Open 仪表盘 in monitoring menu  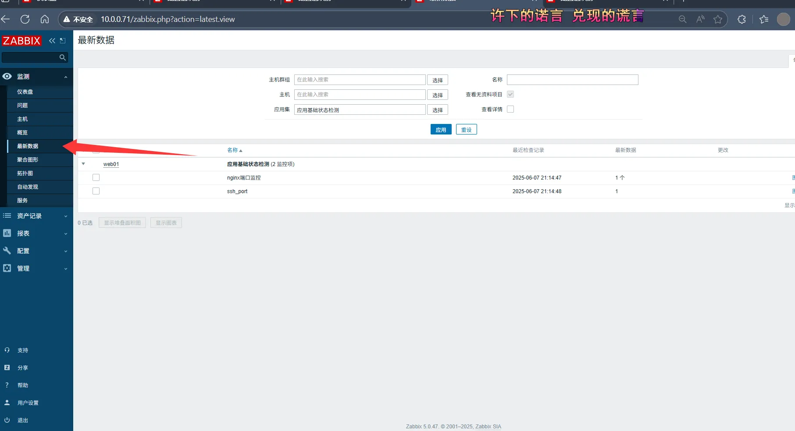coord(25,92)
